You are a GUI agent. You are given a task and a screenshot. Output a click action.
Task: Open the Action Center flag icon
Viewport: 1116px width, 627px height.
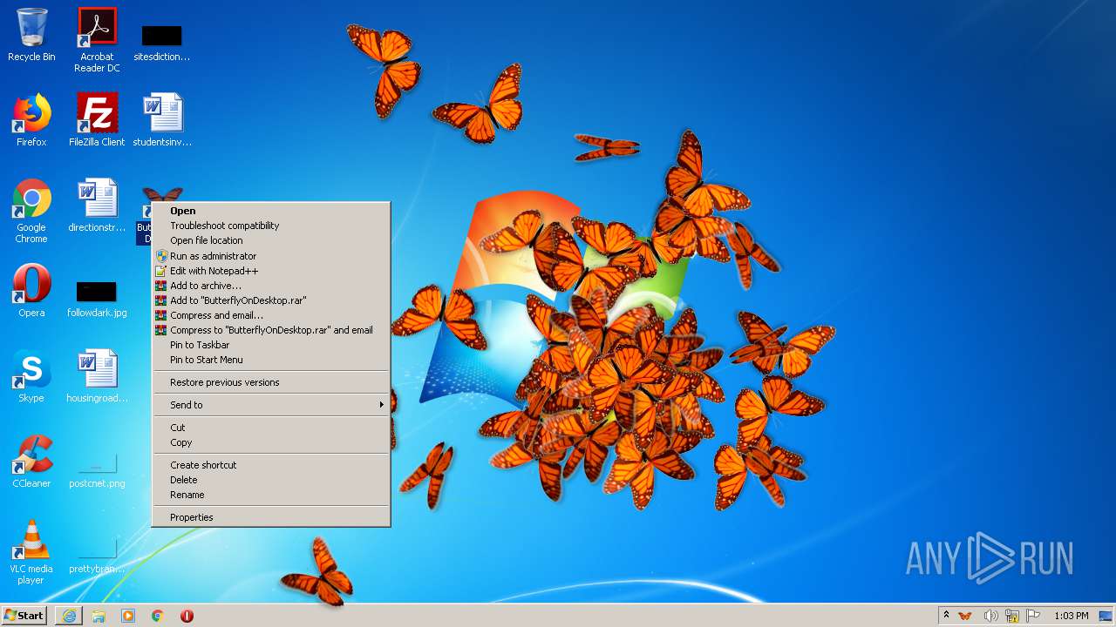(x=1033, y=616)
